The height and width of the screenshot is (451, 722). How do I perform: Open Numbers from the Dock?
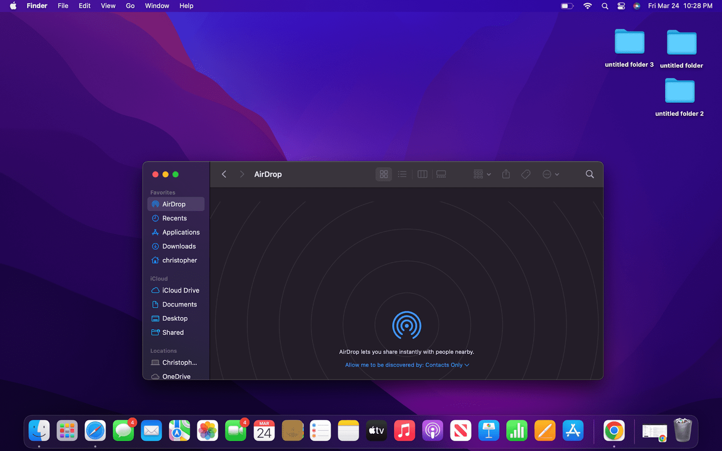click(x=517, y=431)
